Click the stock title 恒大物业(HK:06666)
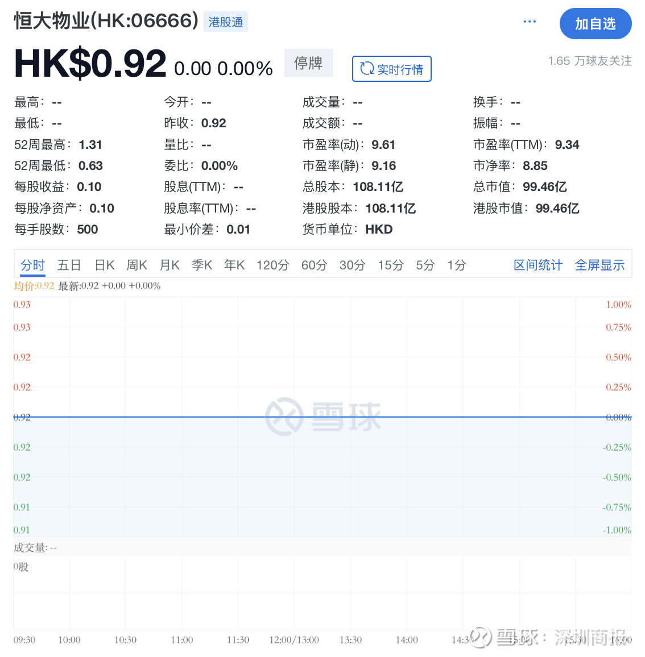 106,21
